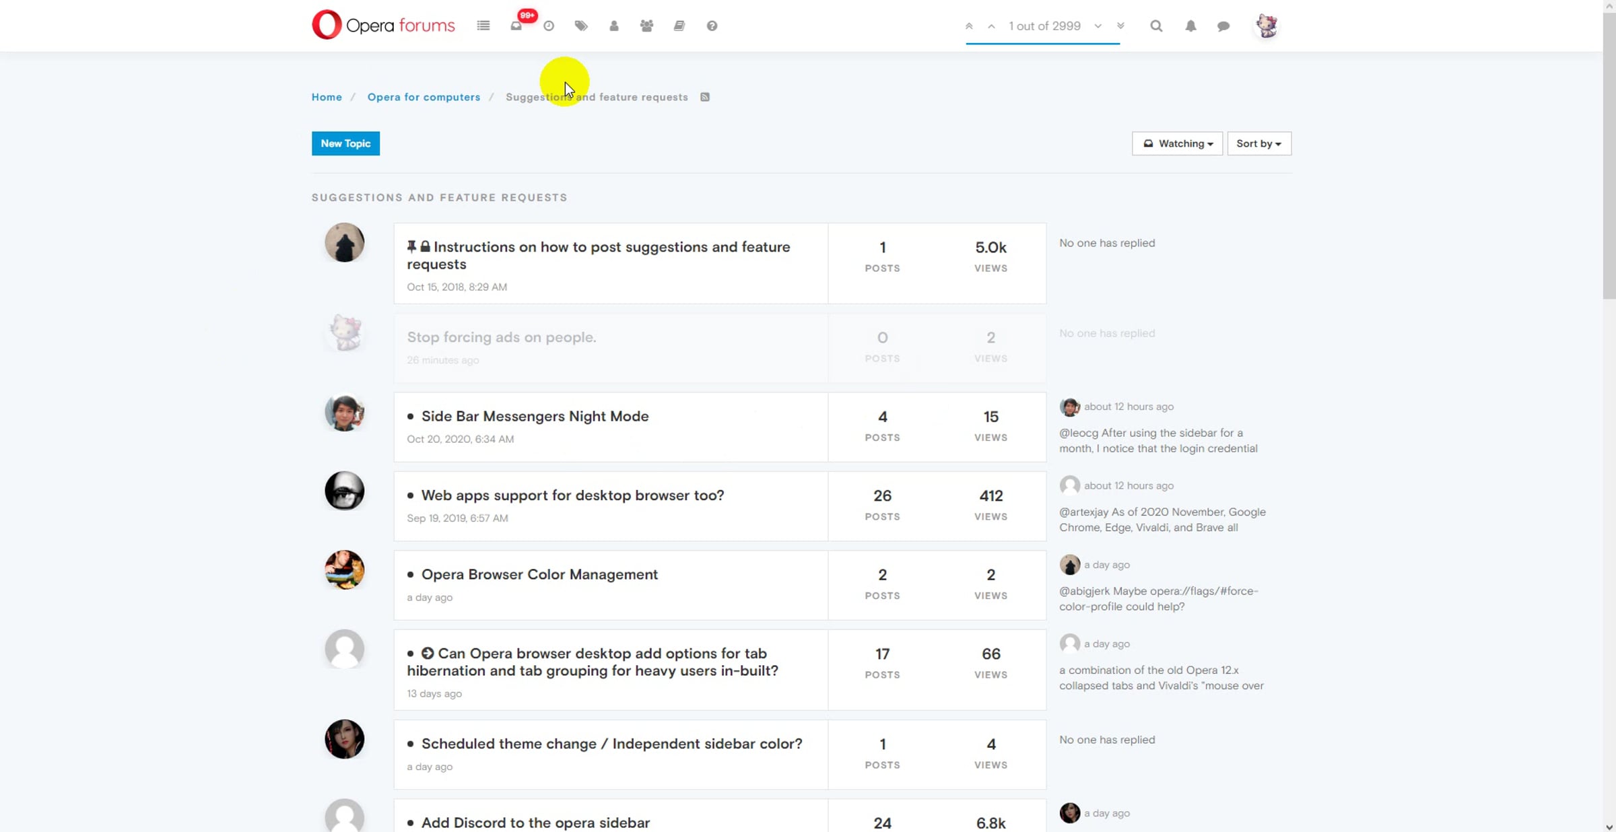Open Add Discord to the opera sidebar topic
Screen dimensions: 1616x832
click(535, 823)
